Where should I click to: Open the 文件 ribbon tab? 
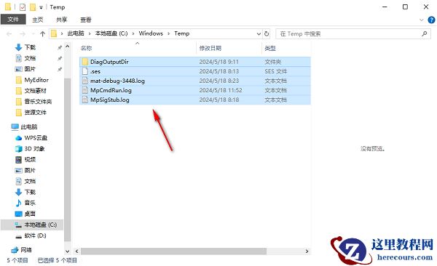[x=13, y=20]
